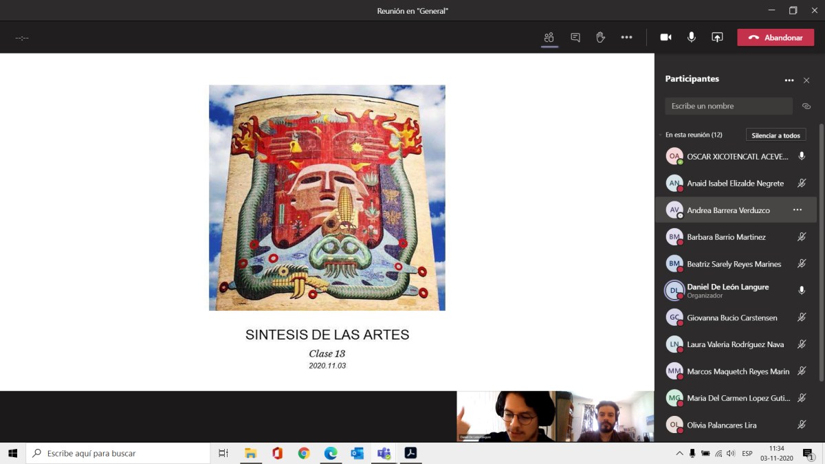This screenshot has height=464, width=825.
Task: Open Participantes panel more options
Action: coord(789,80)
